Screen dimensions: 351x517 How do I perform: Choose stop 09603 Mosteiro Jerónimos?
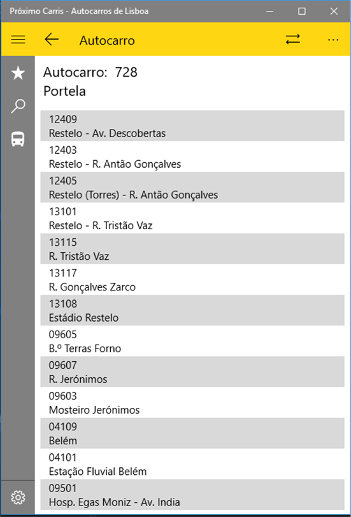192,403
